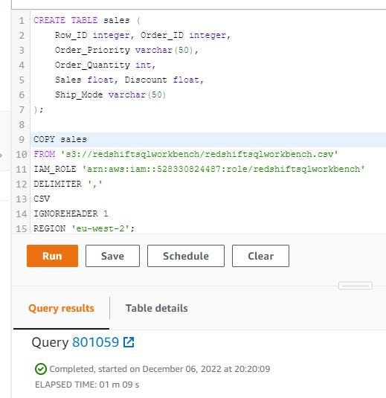Click the IAM_ROLE arn string
386x398 pixels.
pos(224,169)
